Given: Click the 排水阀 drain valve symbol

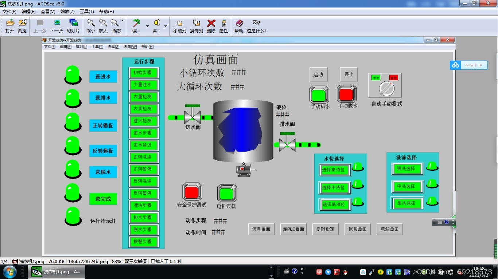Looking at the screenshot, I should 287,142.
